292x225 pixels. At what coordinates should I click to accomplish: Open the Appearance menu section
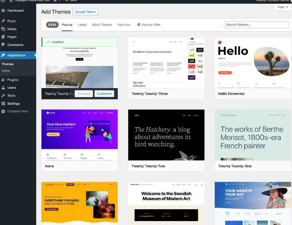(x=16, y=55)
